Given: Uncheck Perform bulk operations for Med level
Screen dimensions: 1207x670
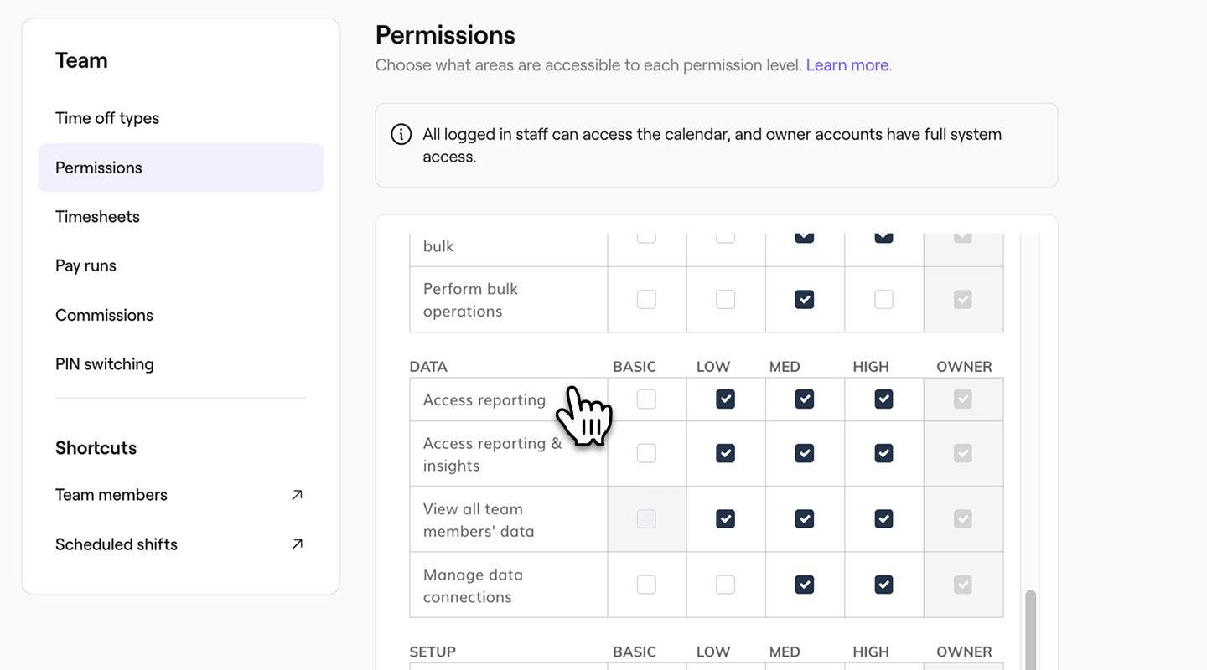Looking at the screenshot, I should (x=804, y=300).
